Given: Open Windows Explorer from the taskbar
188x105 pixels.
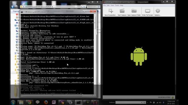Looking at the screenshot, I should [21, 102].
